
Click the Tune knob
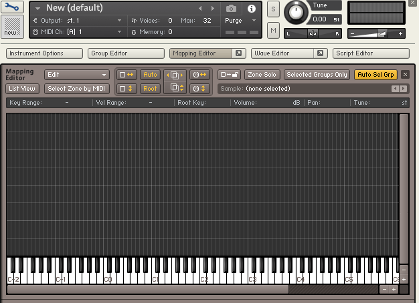click(x=295, y=13)
